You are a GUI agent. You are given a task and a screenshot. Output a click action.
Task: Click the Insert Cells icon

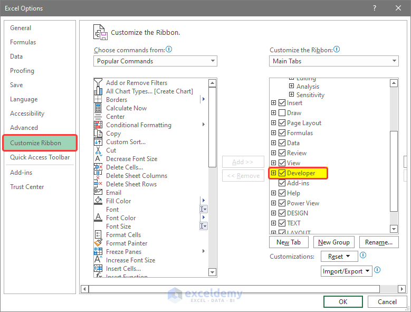98,269
